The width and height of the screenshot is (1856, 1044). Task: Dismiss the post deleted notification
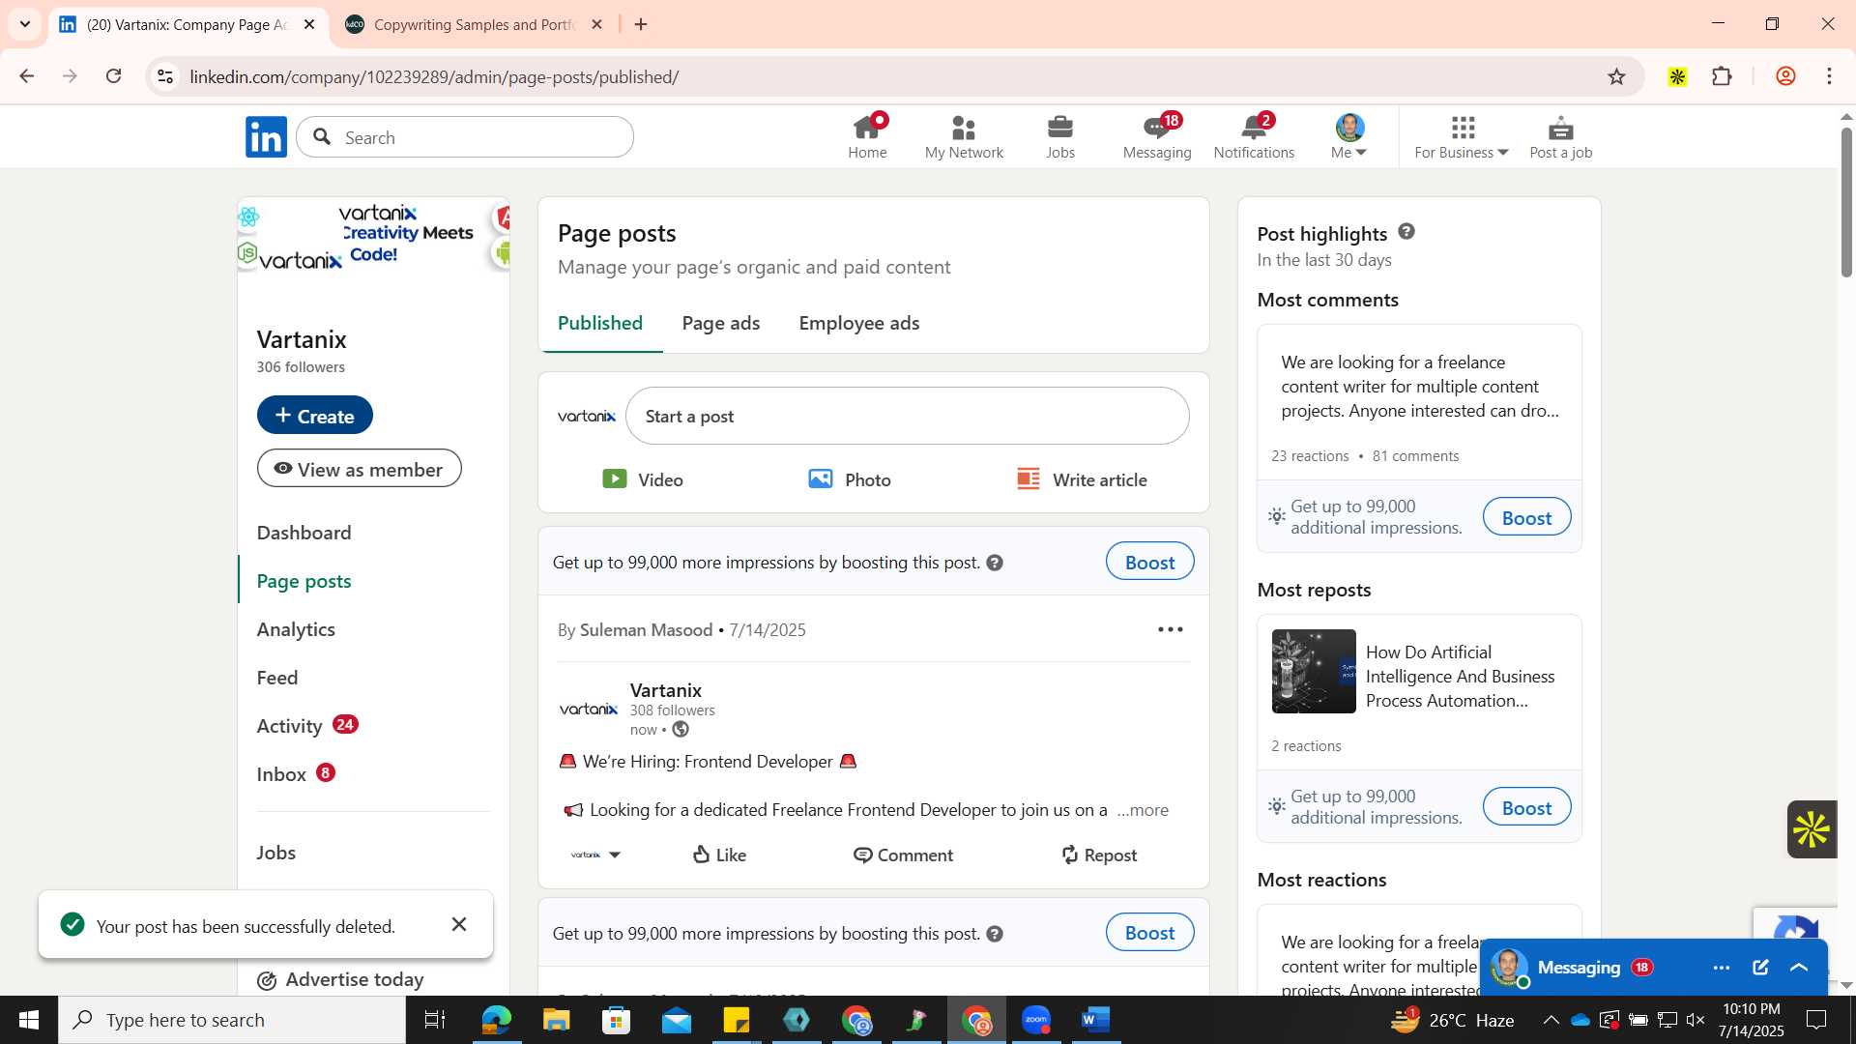(x=459, y=925)
